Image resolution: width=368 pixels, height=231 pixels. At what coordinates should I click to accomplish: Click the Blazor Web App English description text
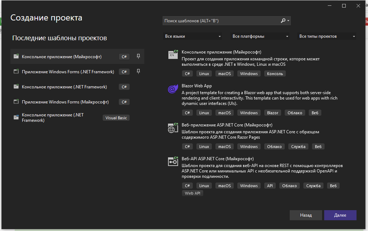point(259,98)
